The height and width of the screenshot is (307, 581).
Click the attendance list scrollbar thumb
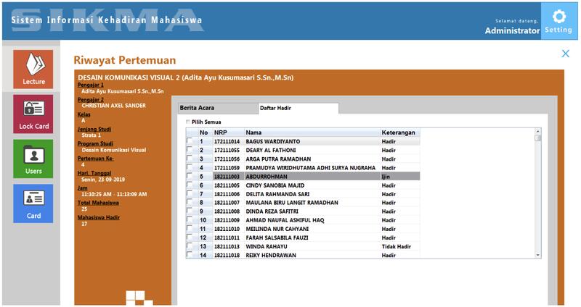(x=537, y=138)
